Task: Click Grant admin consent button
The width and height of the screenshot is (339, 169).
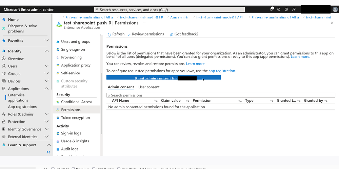Action: pyautogui.click(x=163, y=78)
